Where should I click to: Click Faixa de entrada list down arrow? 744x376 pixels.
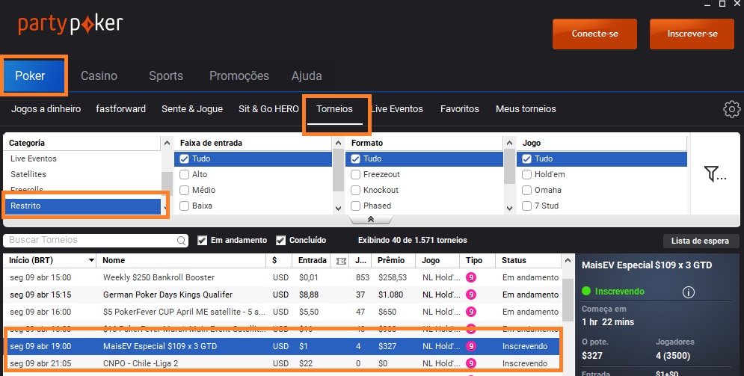pyautogui.click(x=338, y=208)
